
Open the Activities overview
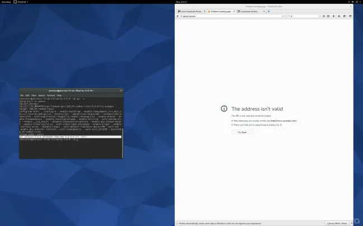[x=6, y=2]
